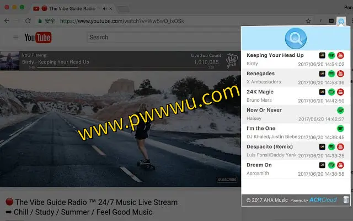Open the YouTube hamburger guide menu

[15, 38]
